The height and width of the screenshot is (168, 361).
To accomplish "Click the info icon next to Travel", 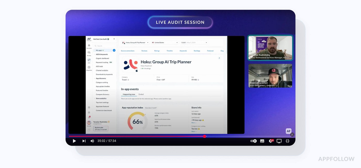I will [x=128, y=80].
